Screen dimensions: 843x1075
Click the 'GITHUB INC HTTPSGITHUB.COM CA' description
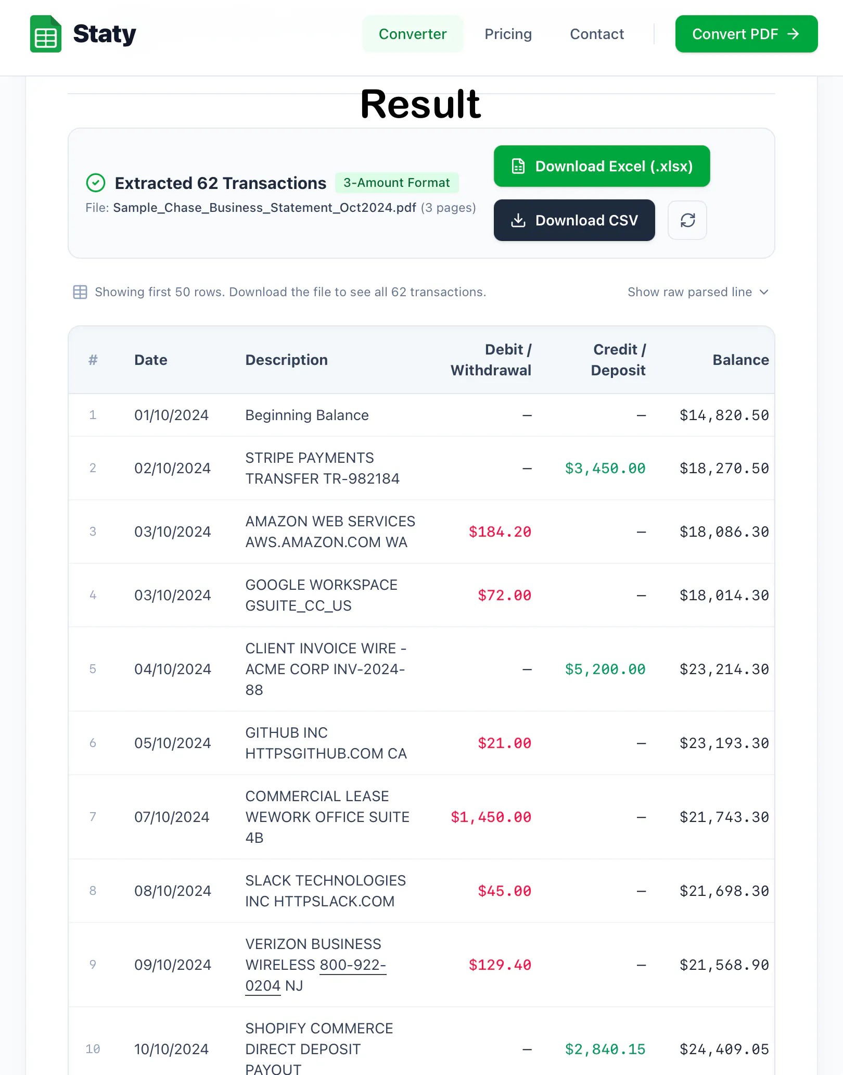[326, 743]
